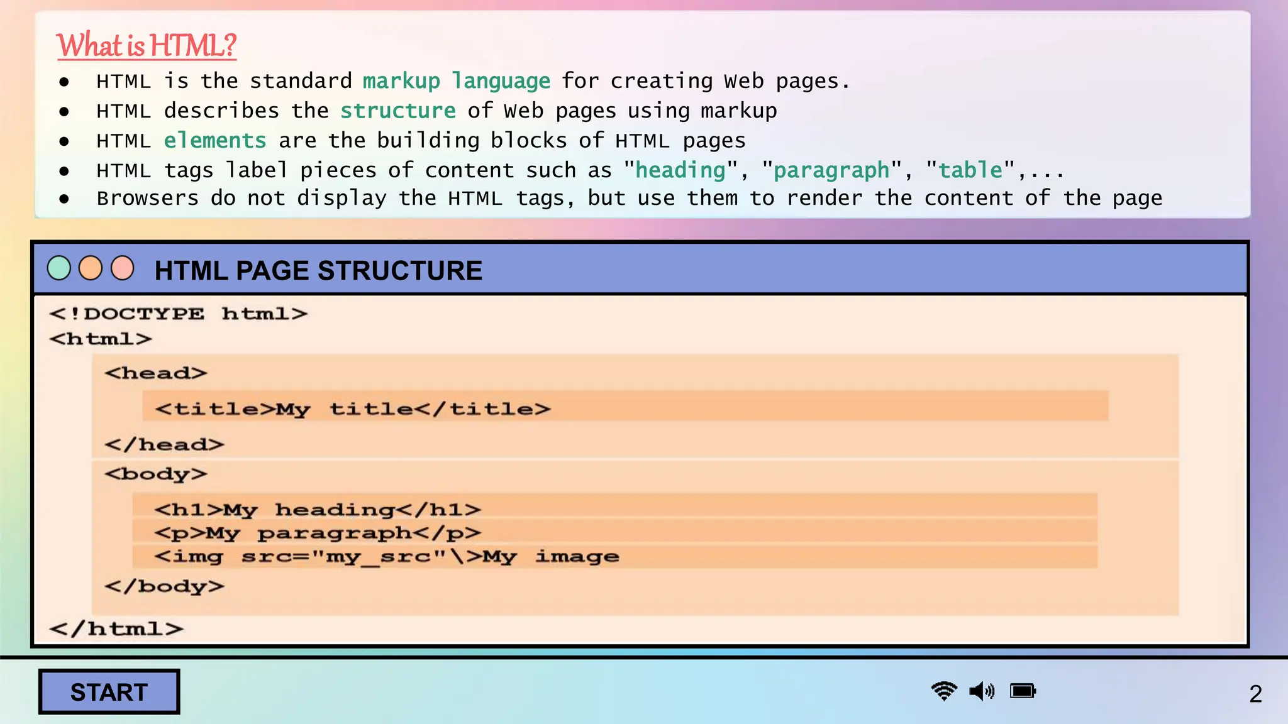
Task: Click the 'What is HTML?' heading
Action: 147,45
